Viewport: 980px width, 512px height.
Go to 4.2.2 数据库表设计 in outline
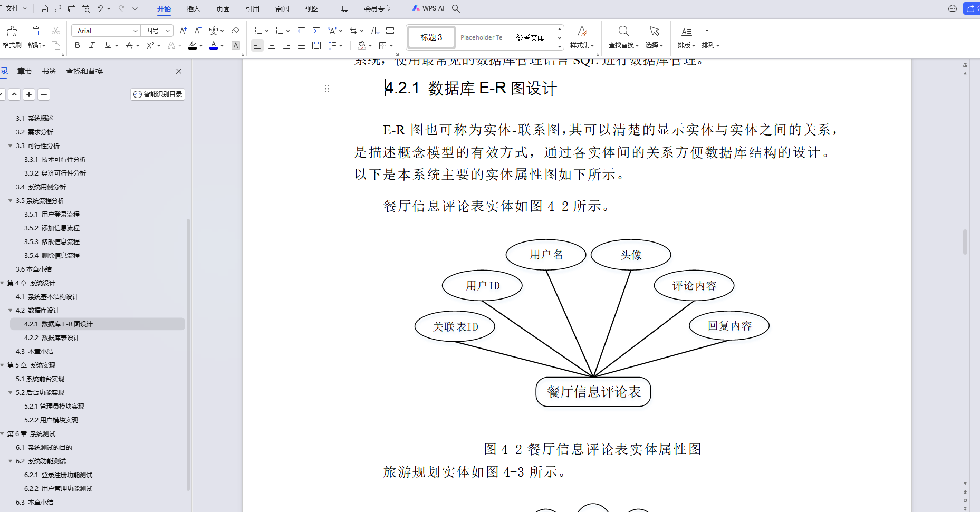point(52,337)
